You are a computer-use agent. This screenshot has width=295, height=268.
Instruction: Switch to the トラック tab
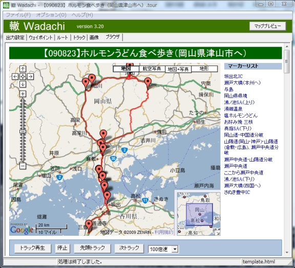(x=79, y=37)
